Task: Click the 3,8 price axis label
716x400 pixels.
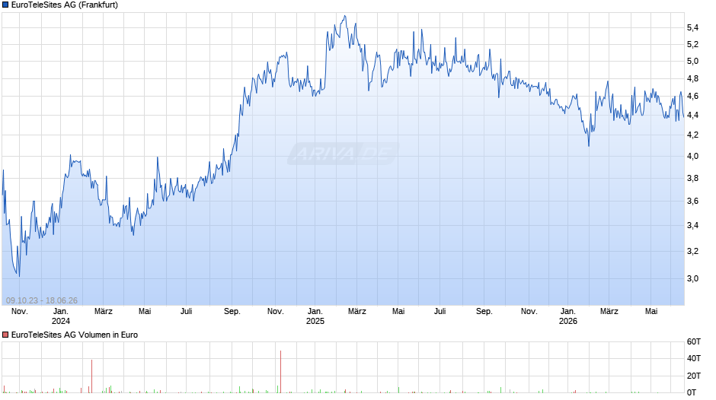Action: point(692,179)
